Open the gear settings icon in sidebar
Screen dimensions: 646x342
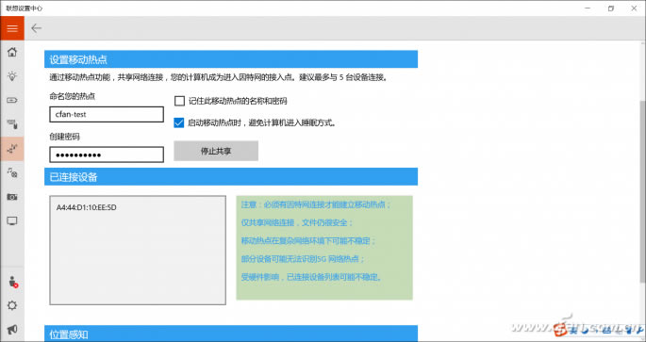pos(12,305)
